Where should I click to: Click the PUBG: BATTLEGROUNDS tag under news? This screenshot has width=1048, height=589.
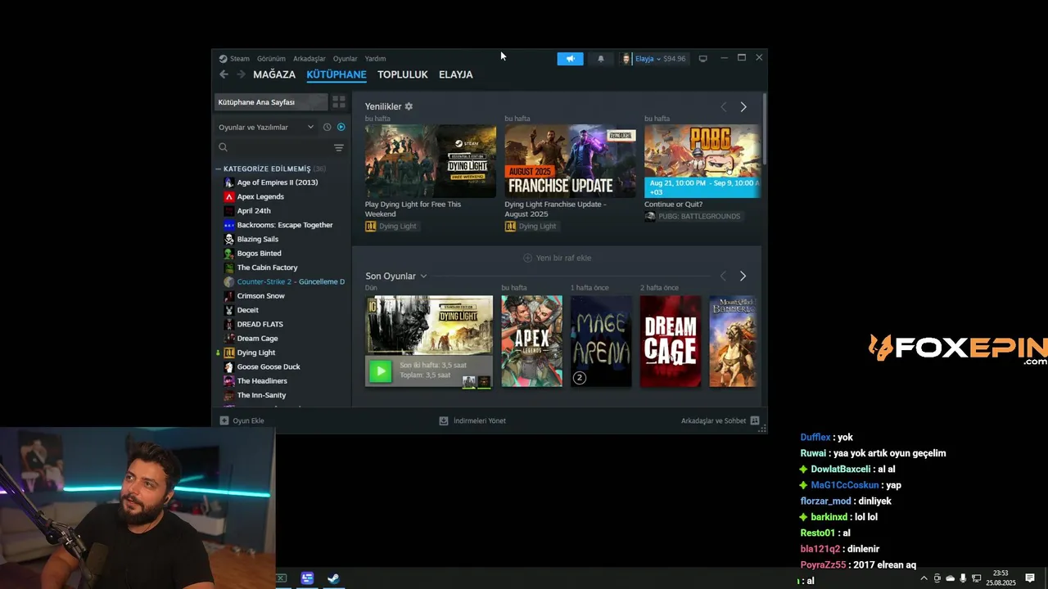coord(694,217)
